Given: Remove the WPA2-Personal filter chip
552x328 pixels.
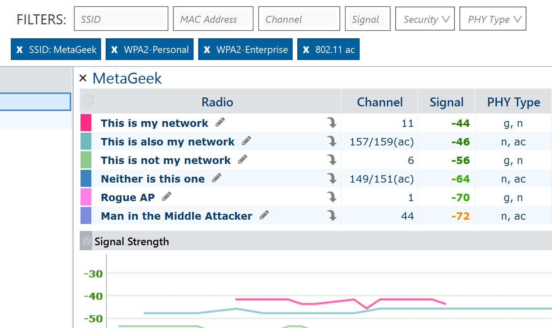Looking at the screenshot, I should (115, 50).
